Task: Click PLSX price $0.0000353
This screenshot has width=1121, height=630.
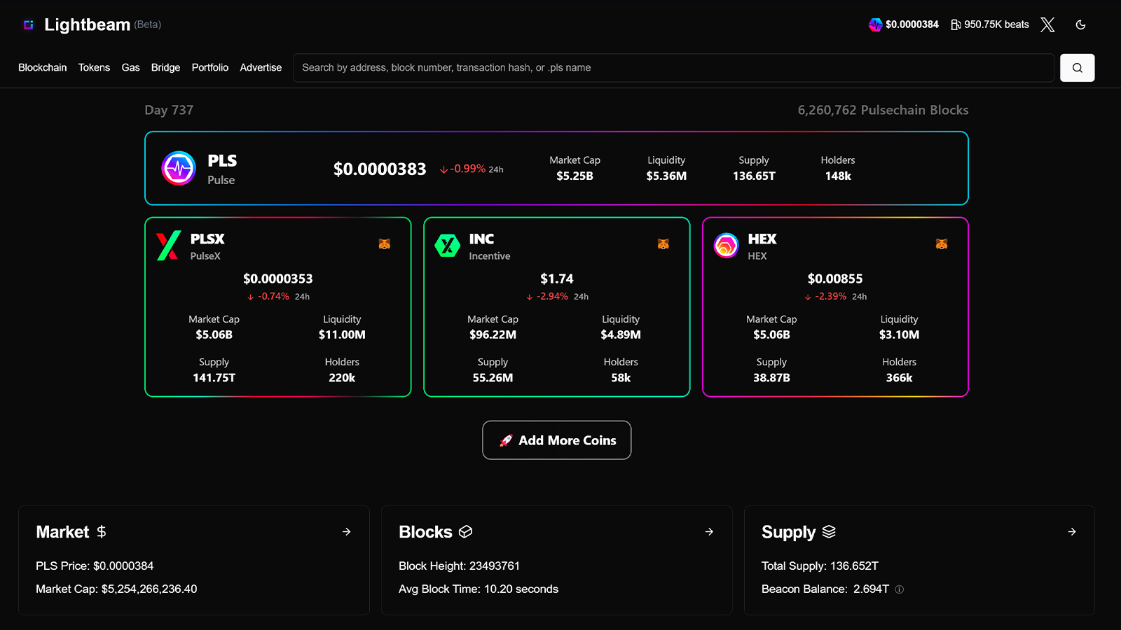Action: pos(278,279)
